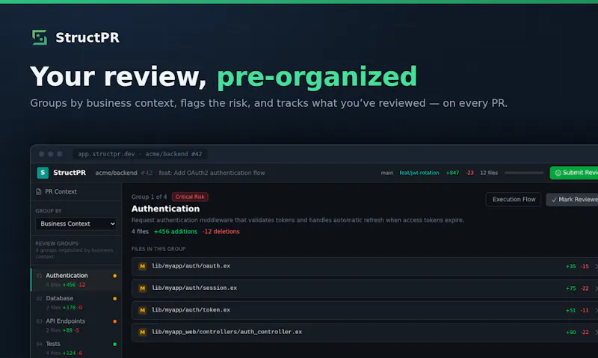Expand the lib/myapp/auth/session.ex row chevron

click(x=596, y=288)
